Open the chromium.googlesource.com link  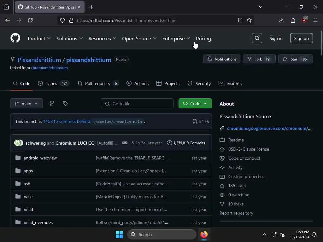(x=269, y=129)
